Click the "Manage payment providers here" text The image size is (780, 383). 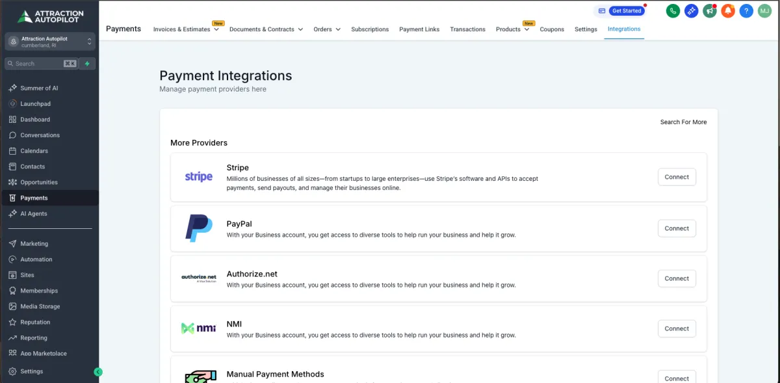tap(213, 89)
